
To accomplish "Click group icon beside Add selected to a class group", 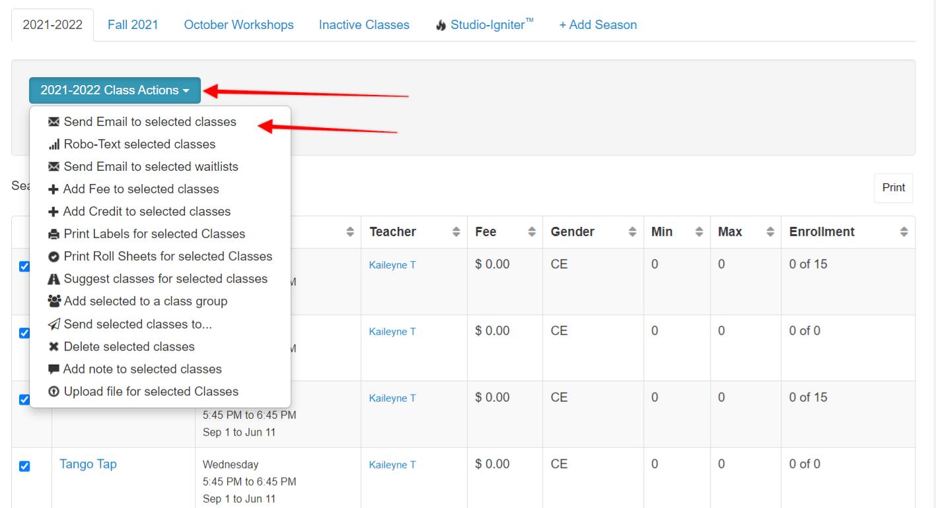I will tap(55, 302).
